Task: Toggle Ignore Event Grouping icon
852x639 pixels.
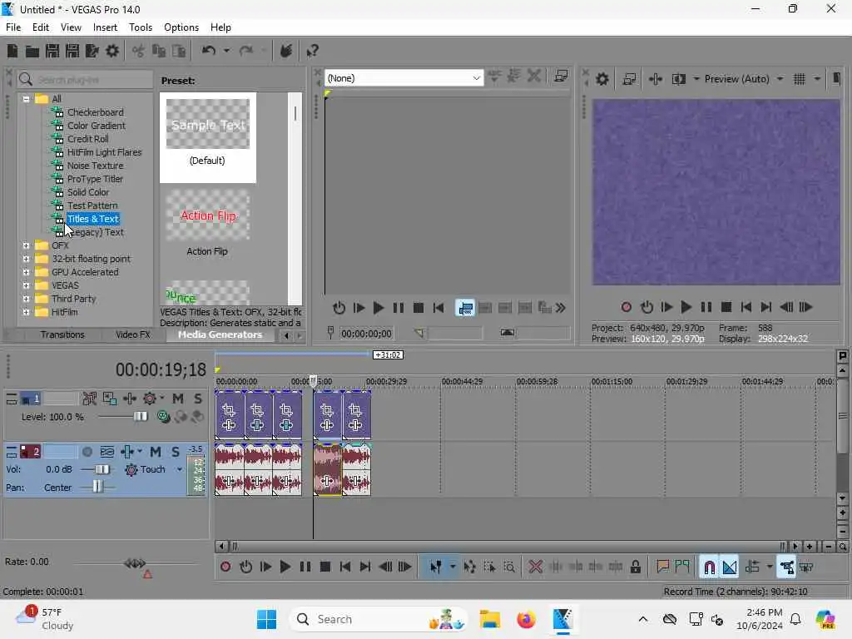Action: pos(806,567)
